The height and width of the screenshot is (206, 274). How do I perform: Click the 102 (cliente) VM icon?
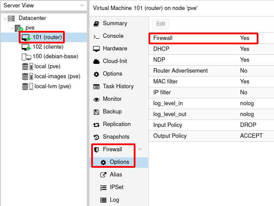26,47
